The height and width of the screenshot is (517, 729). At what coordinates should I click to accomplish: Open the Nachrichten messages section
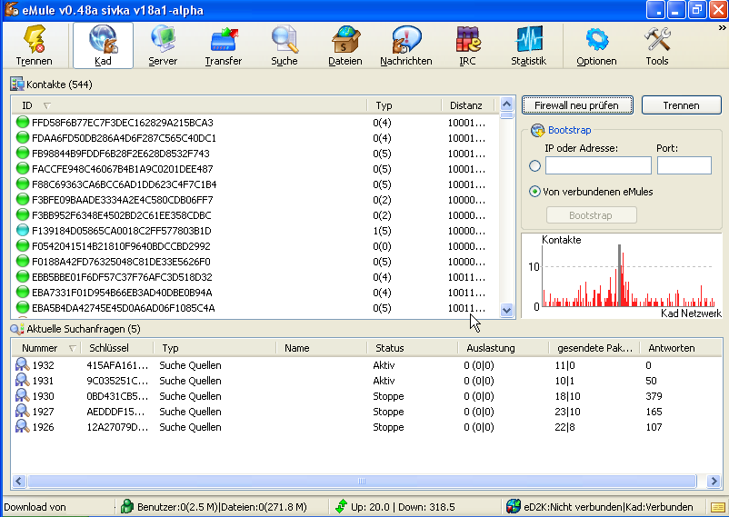point(406,45)
